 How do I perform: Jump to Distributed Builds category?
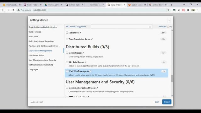[36, 55]
